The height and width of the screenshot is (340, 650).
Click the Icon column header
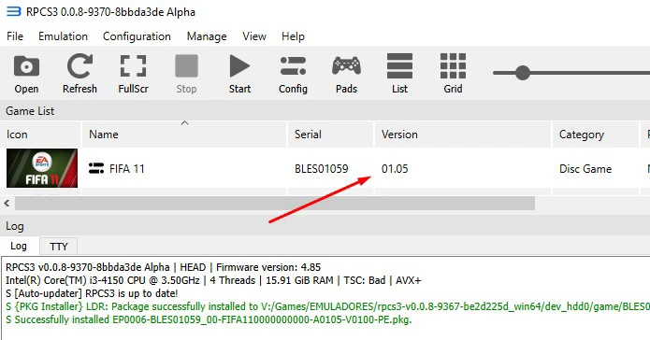click(x=40, y=135)
